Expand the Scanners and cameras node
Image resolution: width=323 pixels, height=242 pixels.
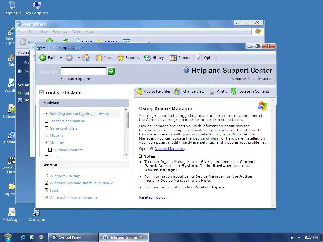(x=47, y=121)
